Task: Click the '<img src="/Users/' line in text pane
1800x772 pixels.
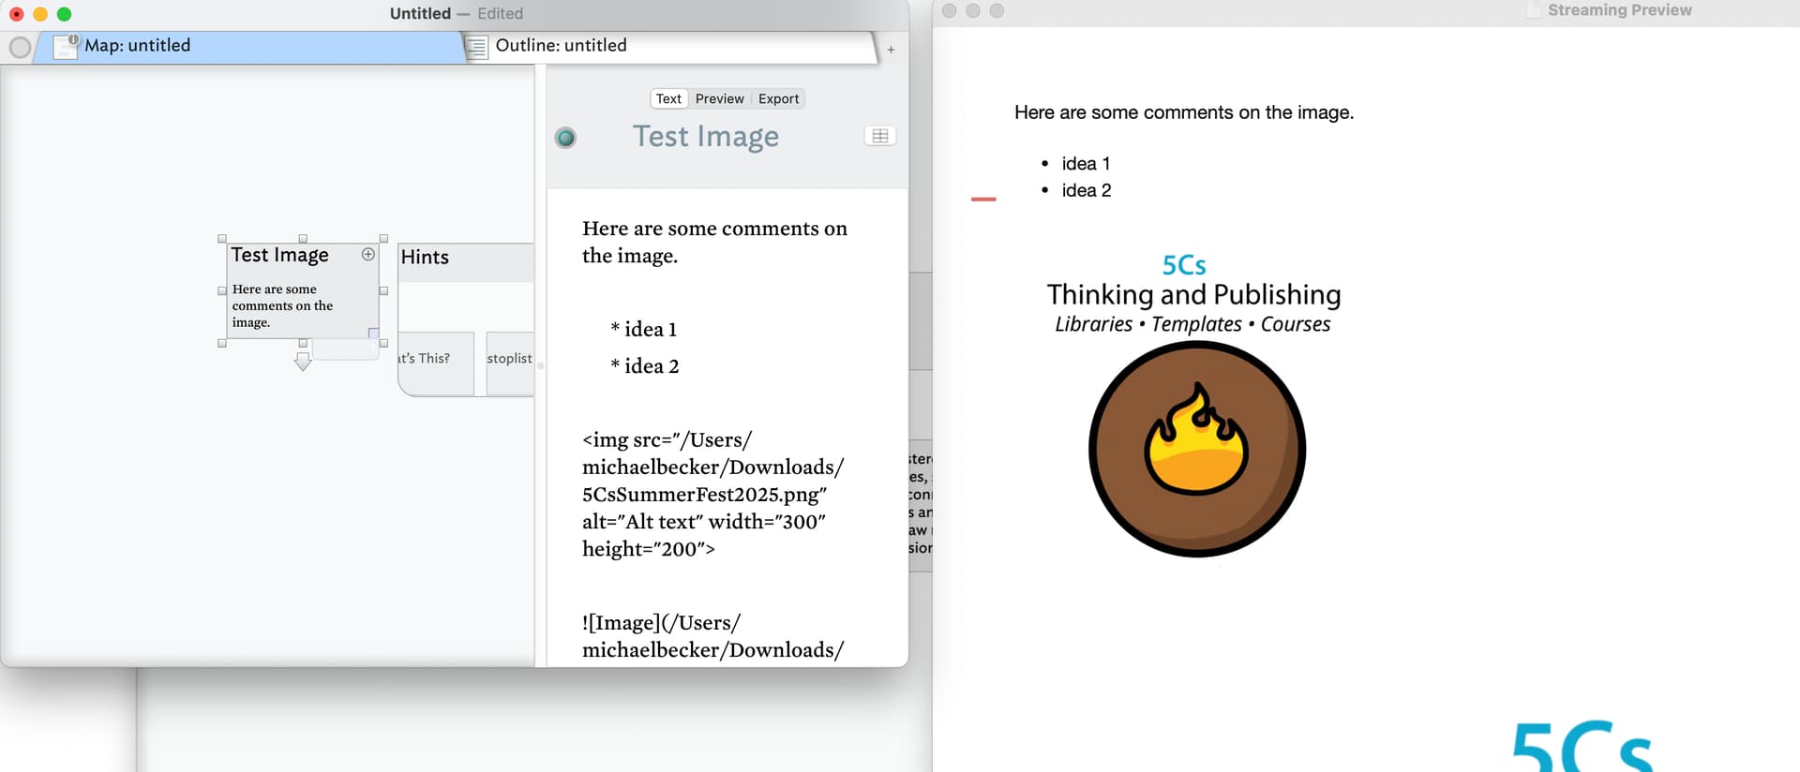Action: point(667,439)
